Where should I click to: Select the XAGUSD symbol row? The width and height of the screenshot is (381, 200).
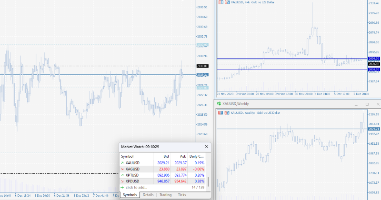162,169
